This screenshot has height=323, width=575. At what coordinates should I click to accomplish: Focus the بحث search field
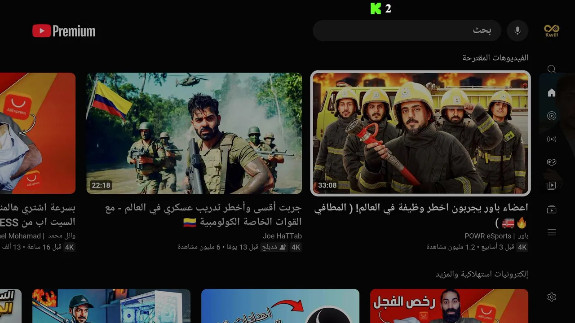407,31
